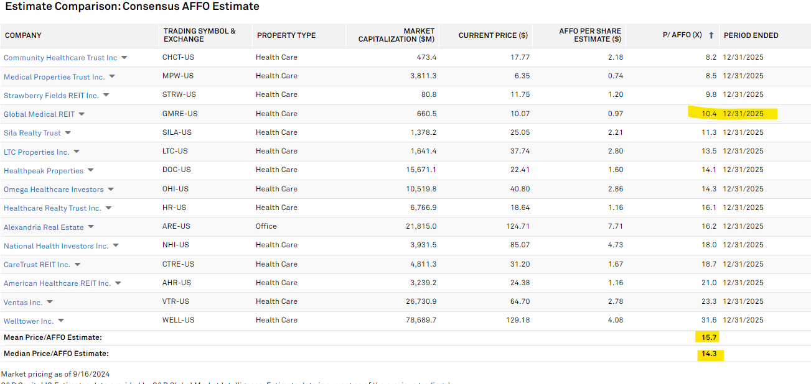Expand the dropdown arrow next to American Healthcare REIT
Viewport: 811px width, 384px height.
pos(118,283)
